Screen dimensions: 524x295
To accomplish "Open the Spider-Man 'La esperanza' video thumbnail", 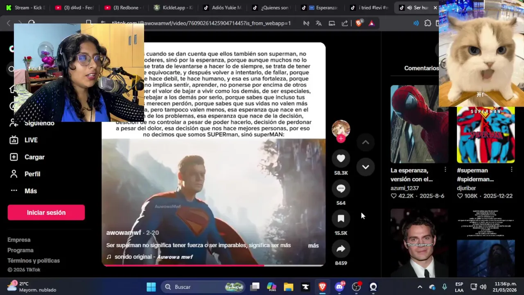I will (x=419, y=124).
